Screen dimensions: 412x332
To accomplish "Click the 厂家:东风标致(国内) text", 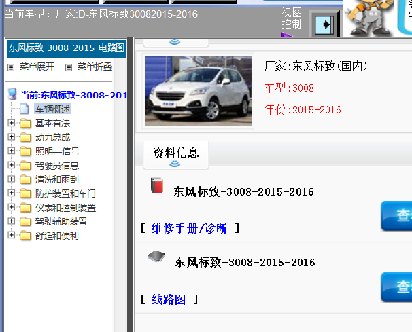I will coord(315,66).
